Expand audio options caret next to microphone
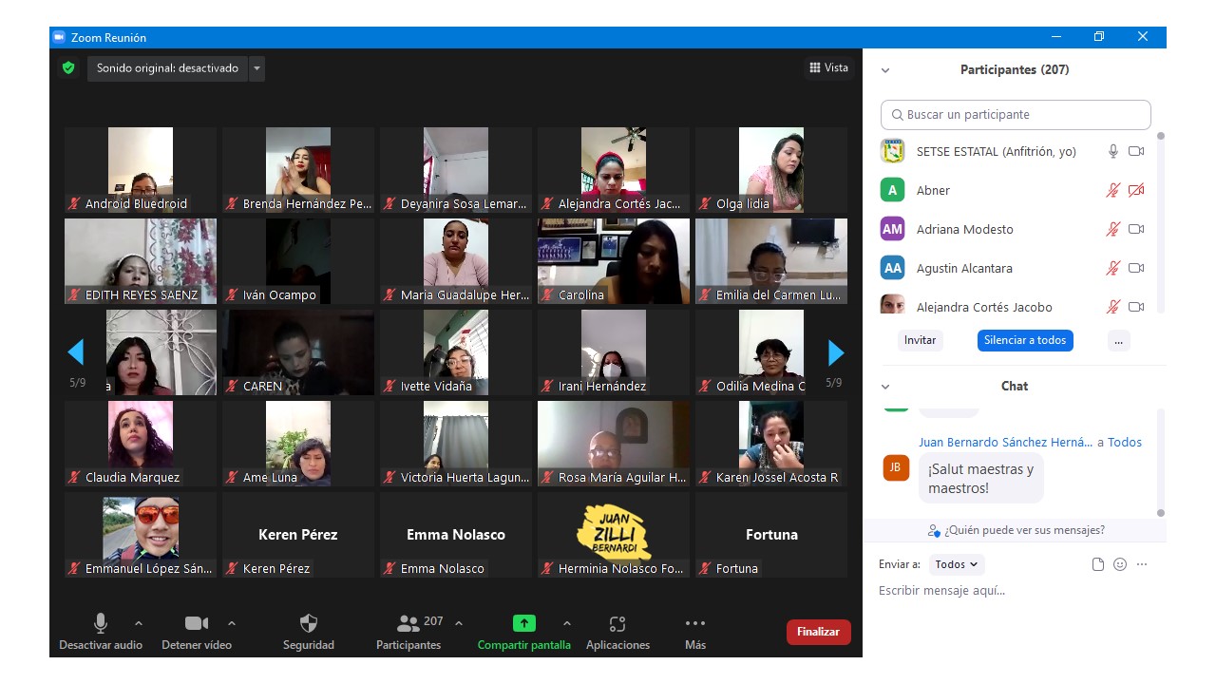The width and height of the screenshot is (1216, 684). 139,623
